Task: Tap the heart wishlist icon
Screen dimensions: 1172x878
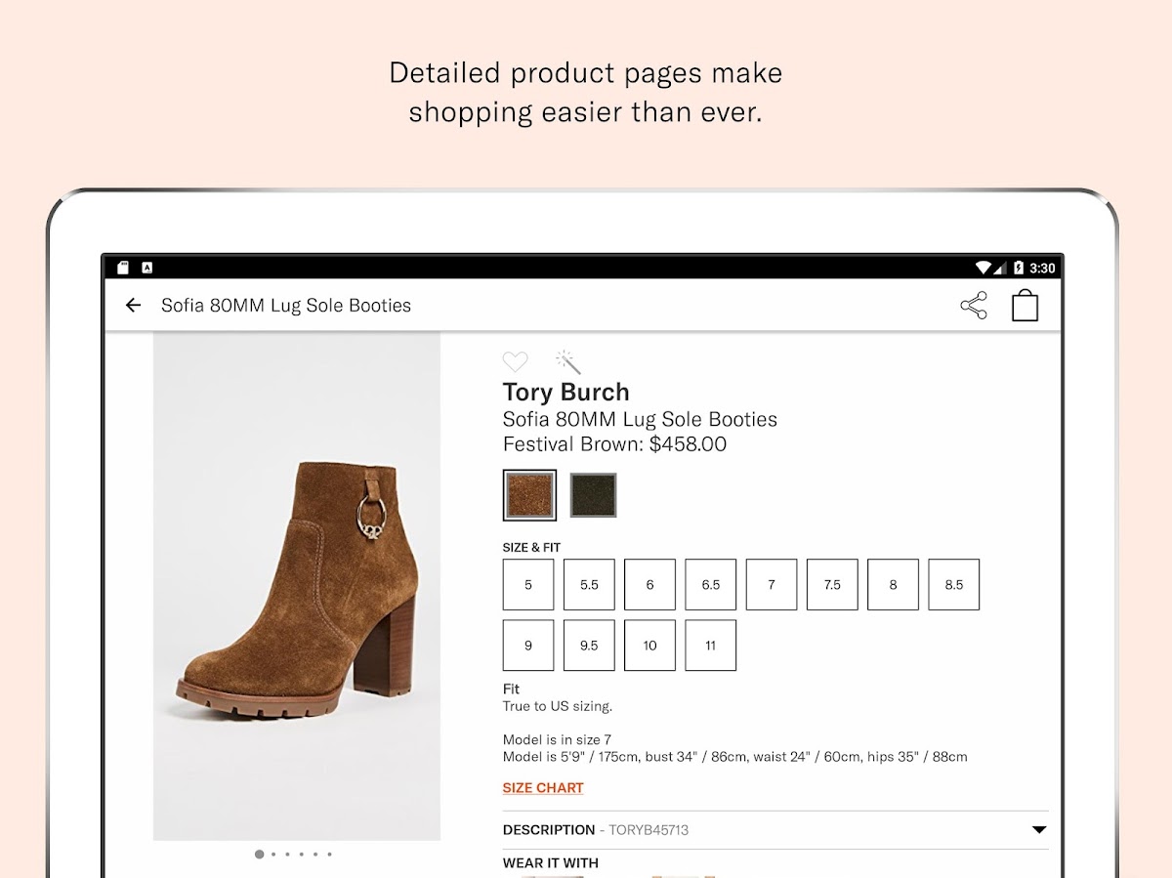Action: (515, 362)
